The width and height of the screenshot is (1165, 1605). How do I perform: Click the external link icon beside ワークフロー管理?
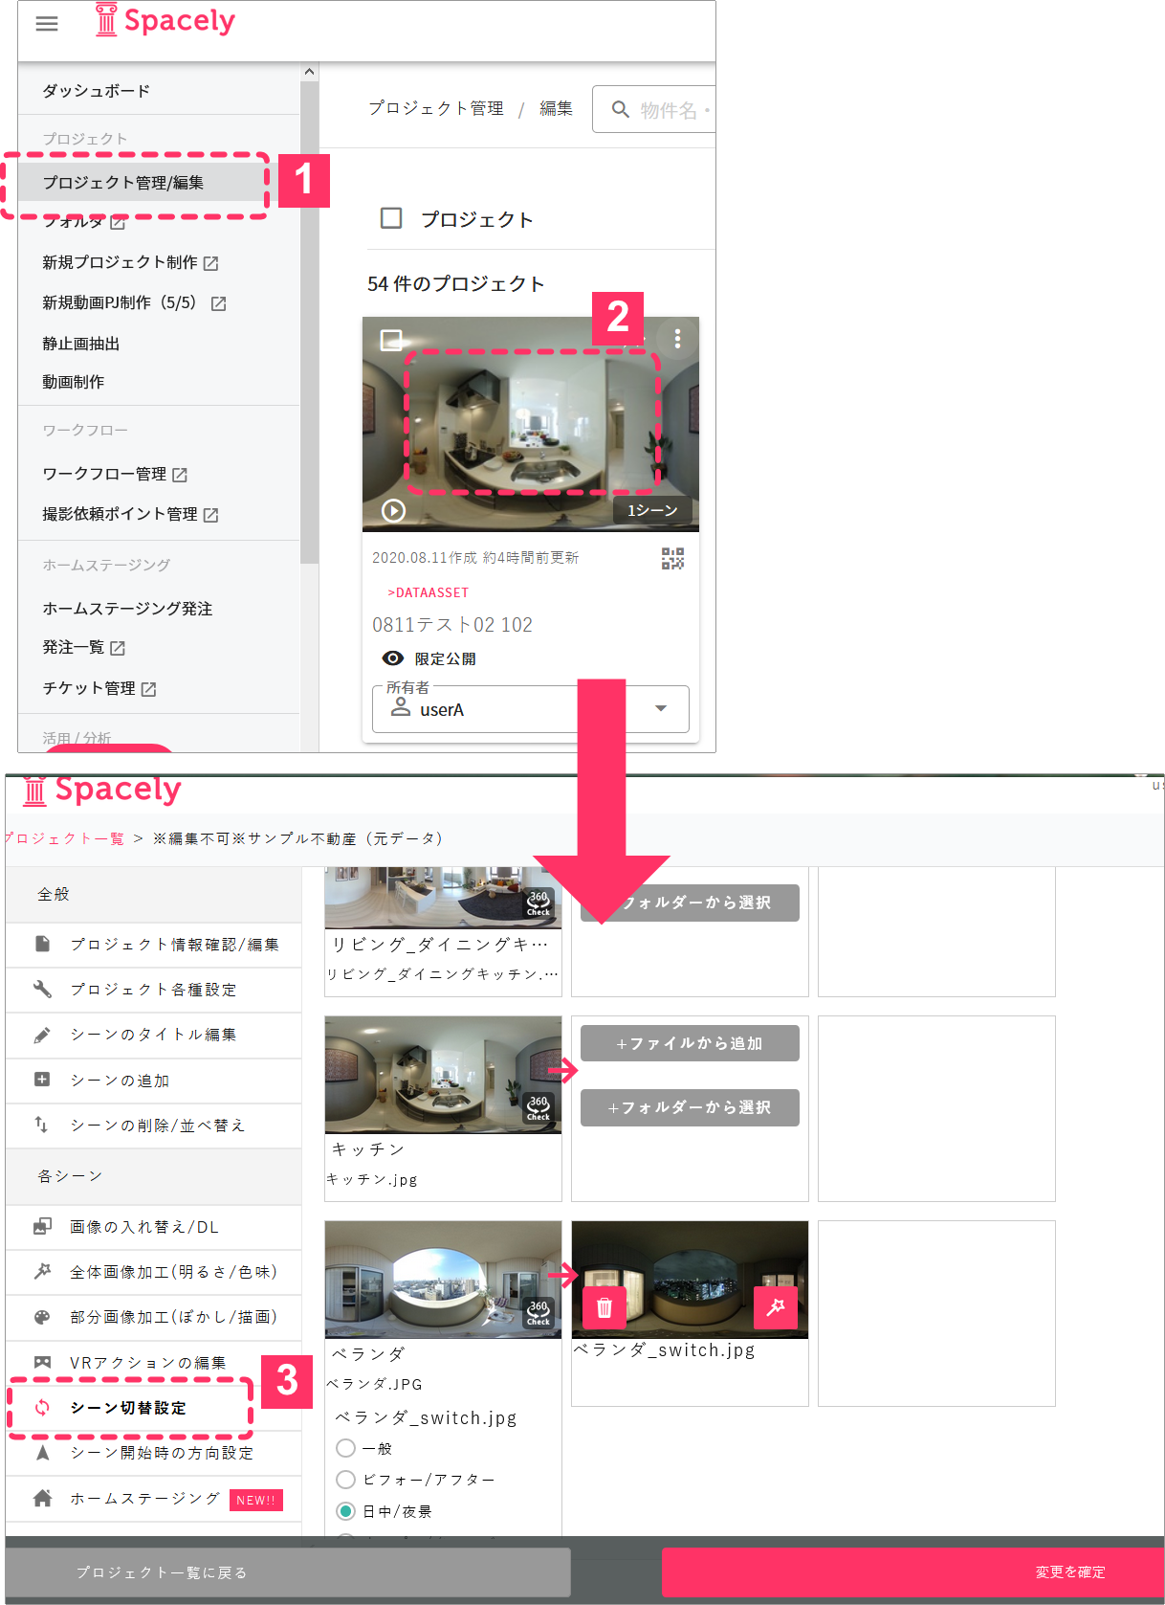tap(180, 475)
